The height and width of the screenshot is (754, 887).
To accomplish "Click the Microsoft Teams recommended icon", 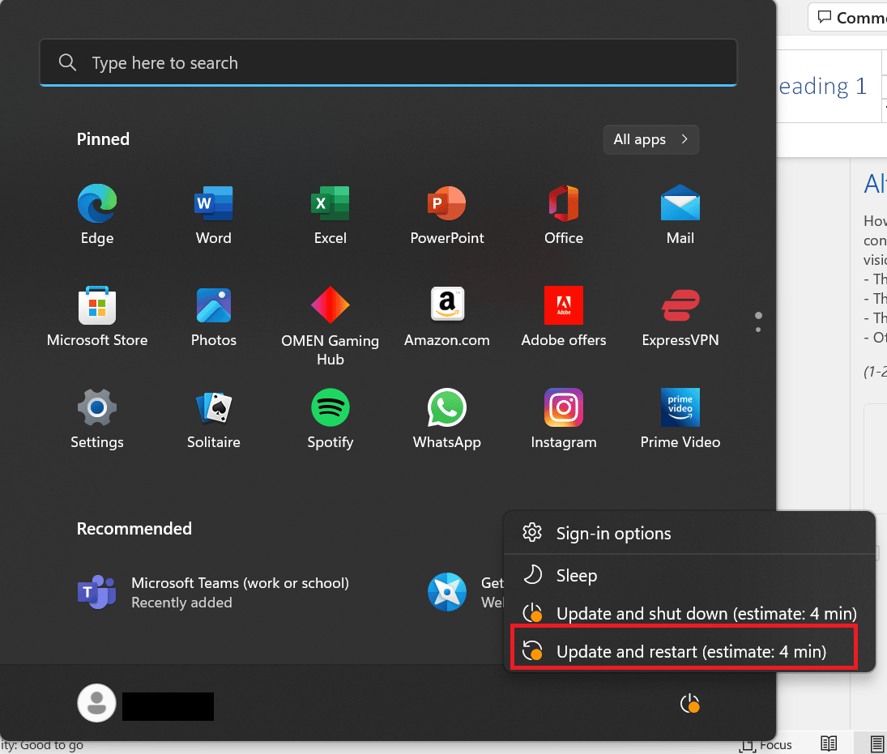I will click(x=96, y=592).
